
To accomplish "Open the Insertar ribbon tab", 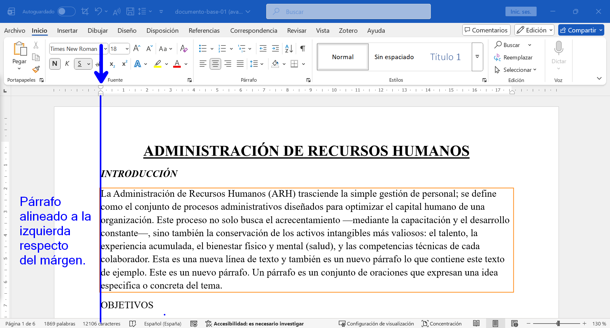I will coord(67,31).
